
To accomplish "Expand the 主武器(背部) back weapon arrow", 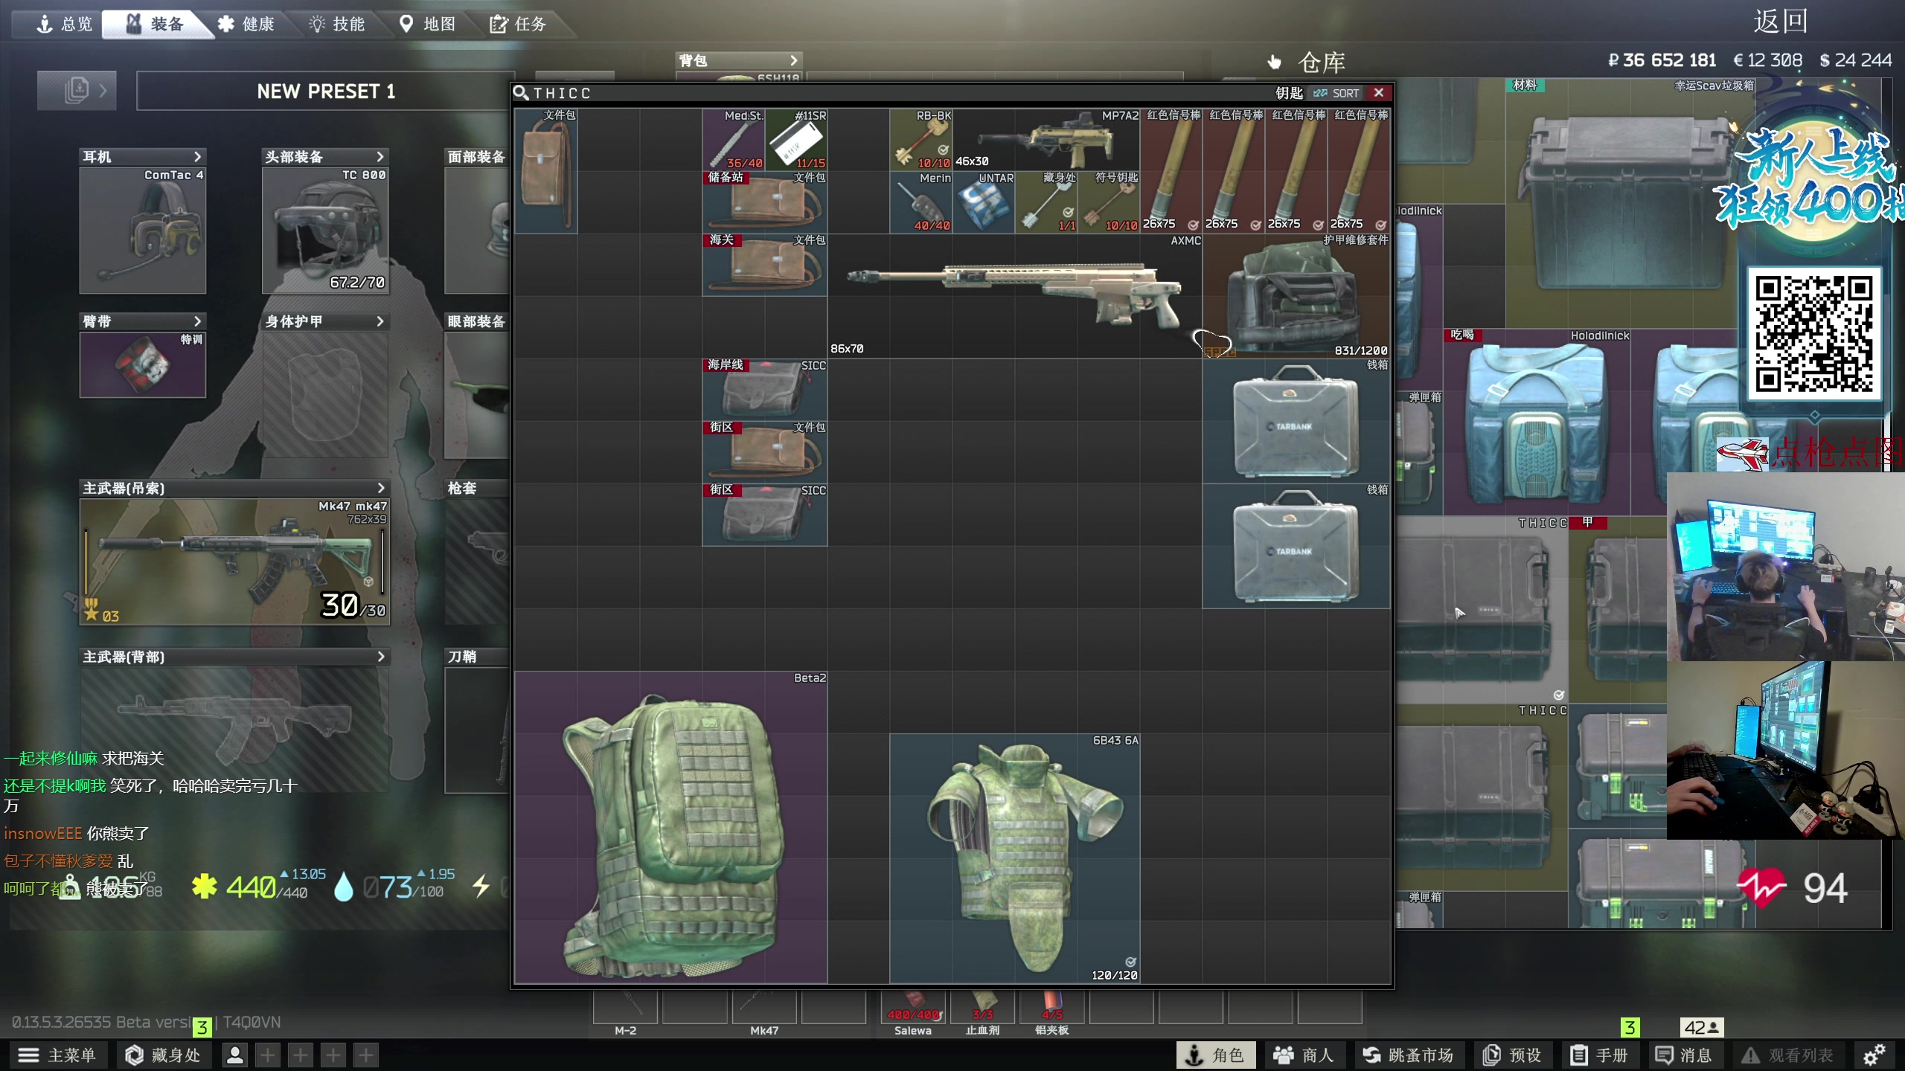I will (x=381, y=657).
